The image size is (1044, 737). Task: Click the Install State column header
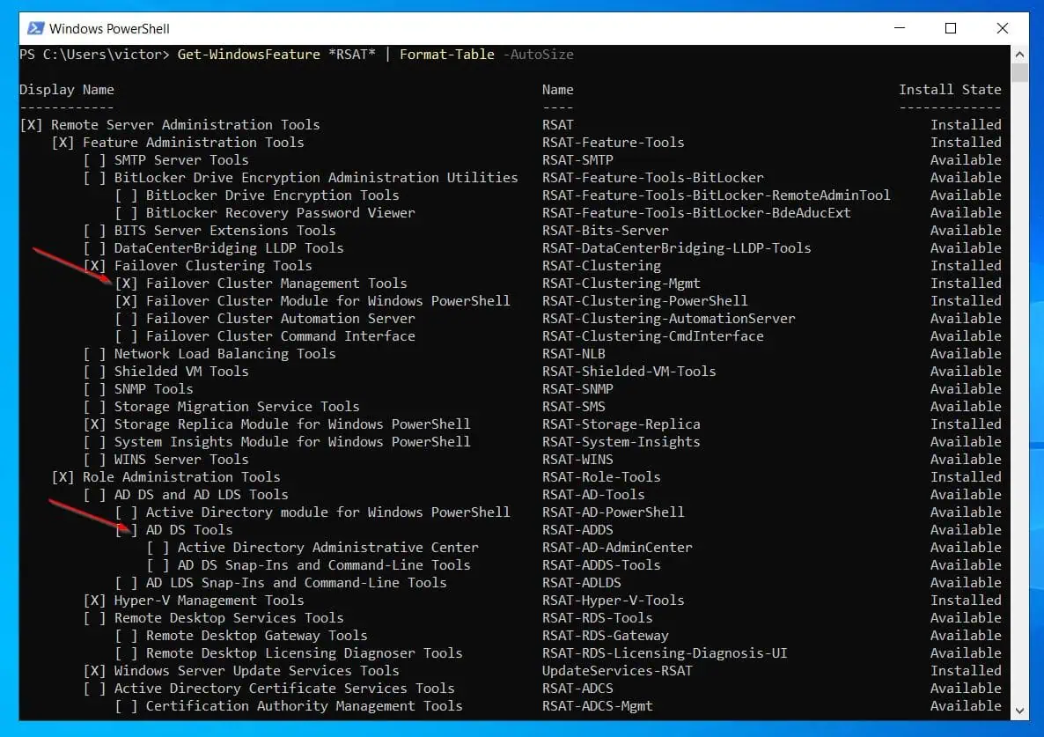coord(950,89)
